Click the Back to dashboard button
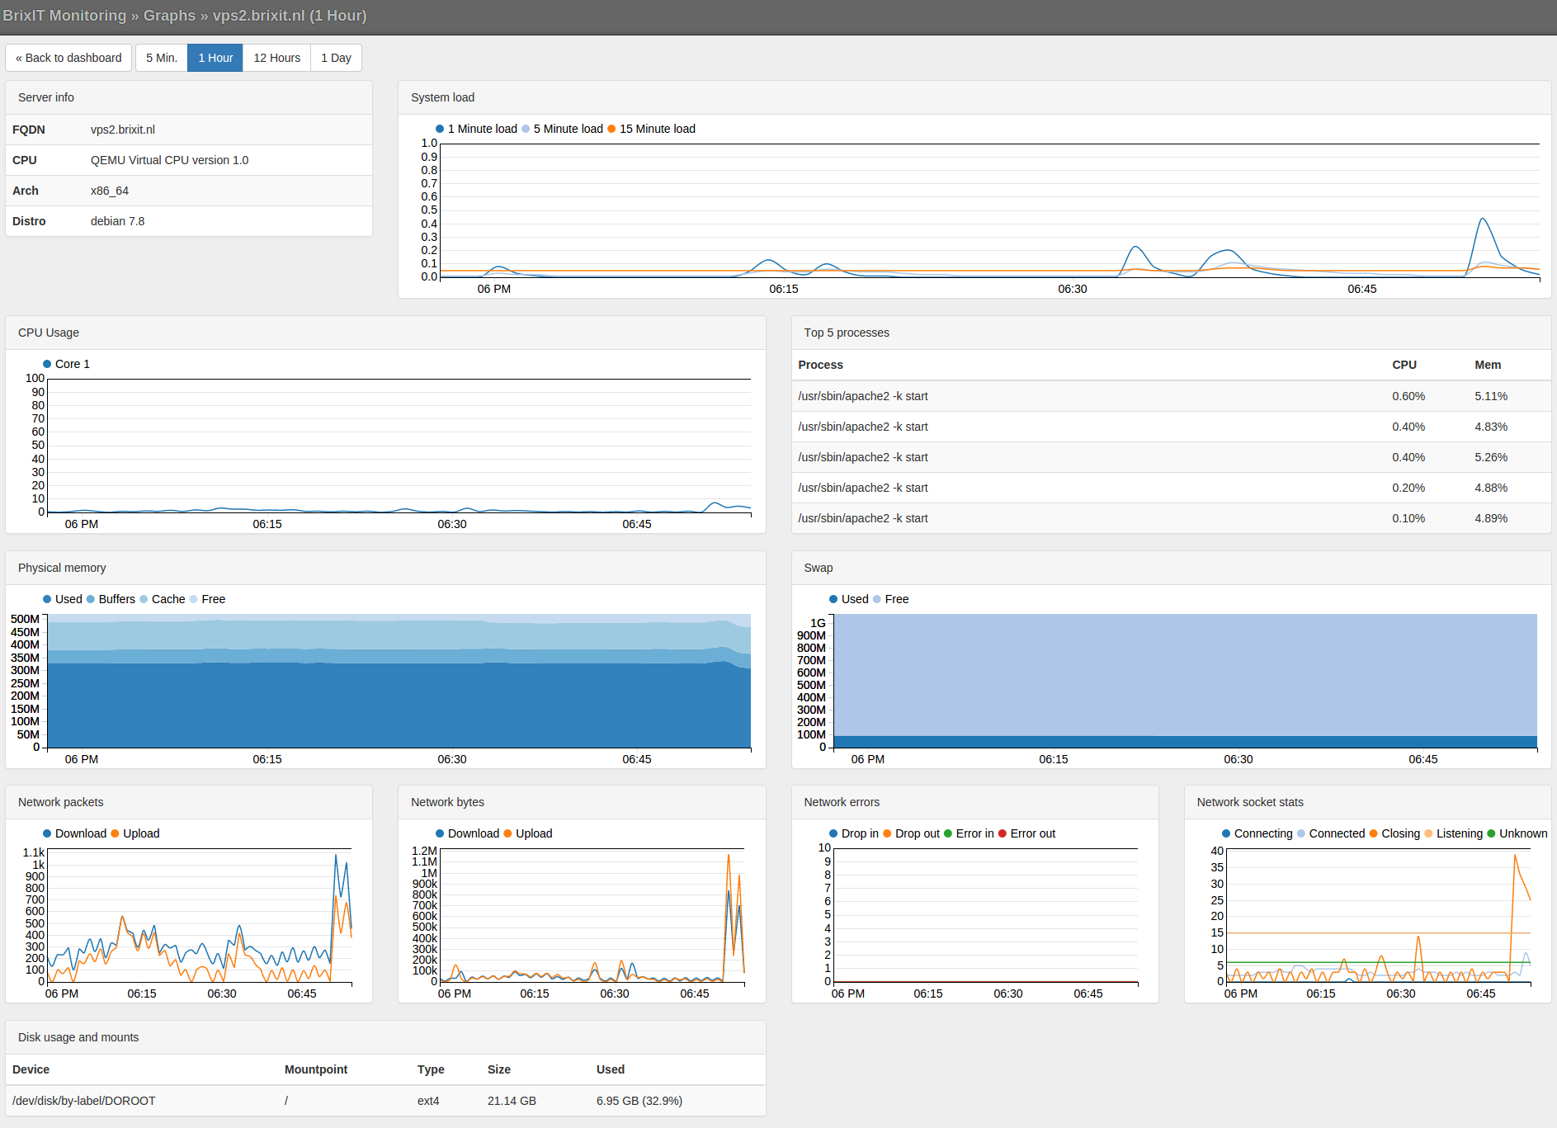Screen dimensions: 1557x1128 [68, 57]
